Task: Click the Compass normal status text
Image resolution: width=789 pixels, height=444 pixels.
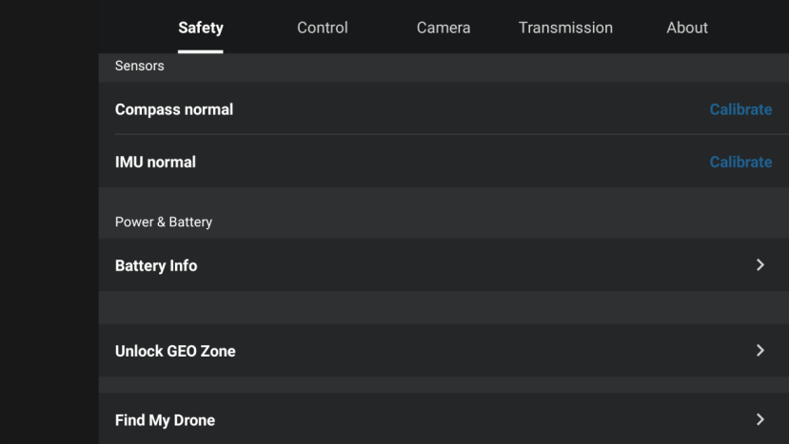Action: (x=174, y=109)
